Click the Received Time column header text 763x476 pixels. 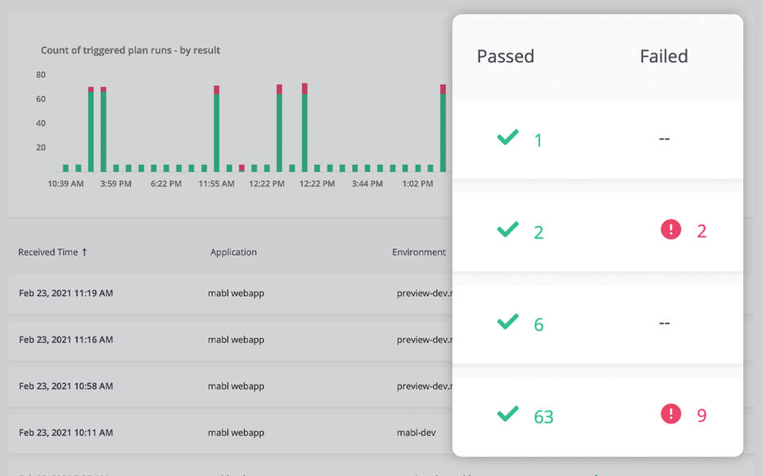[x=48, y=252]
